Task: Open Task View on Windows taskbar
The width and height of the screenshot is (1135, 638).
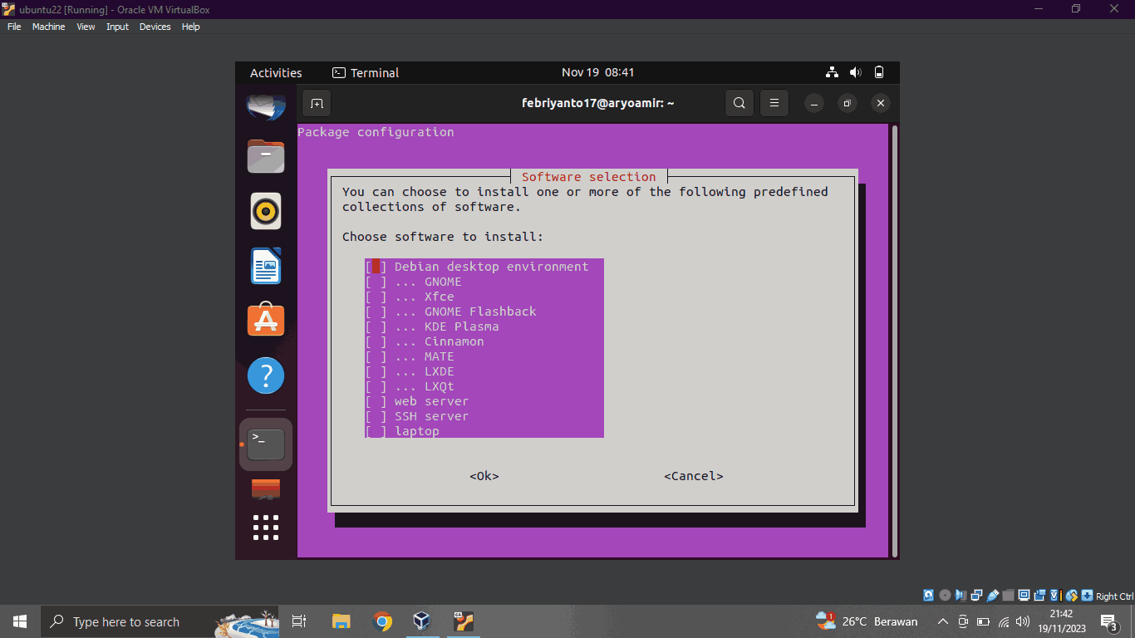Action: click(x=299, y=621)
